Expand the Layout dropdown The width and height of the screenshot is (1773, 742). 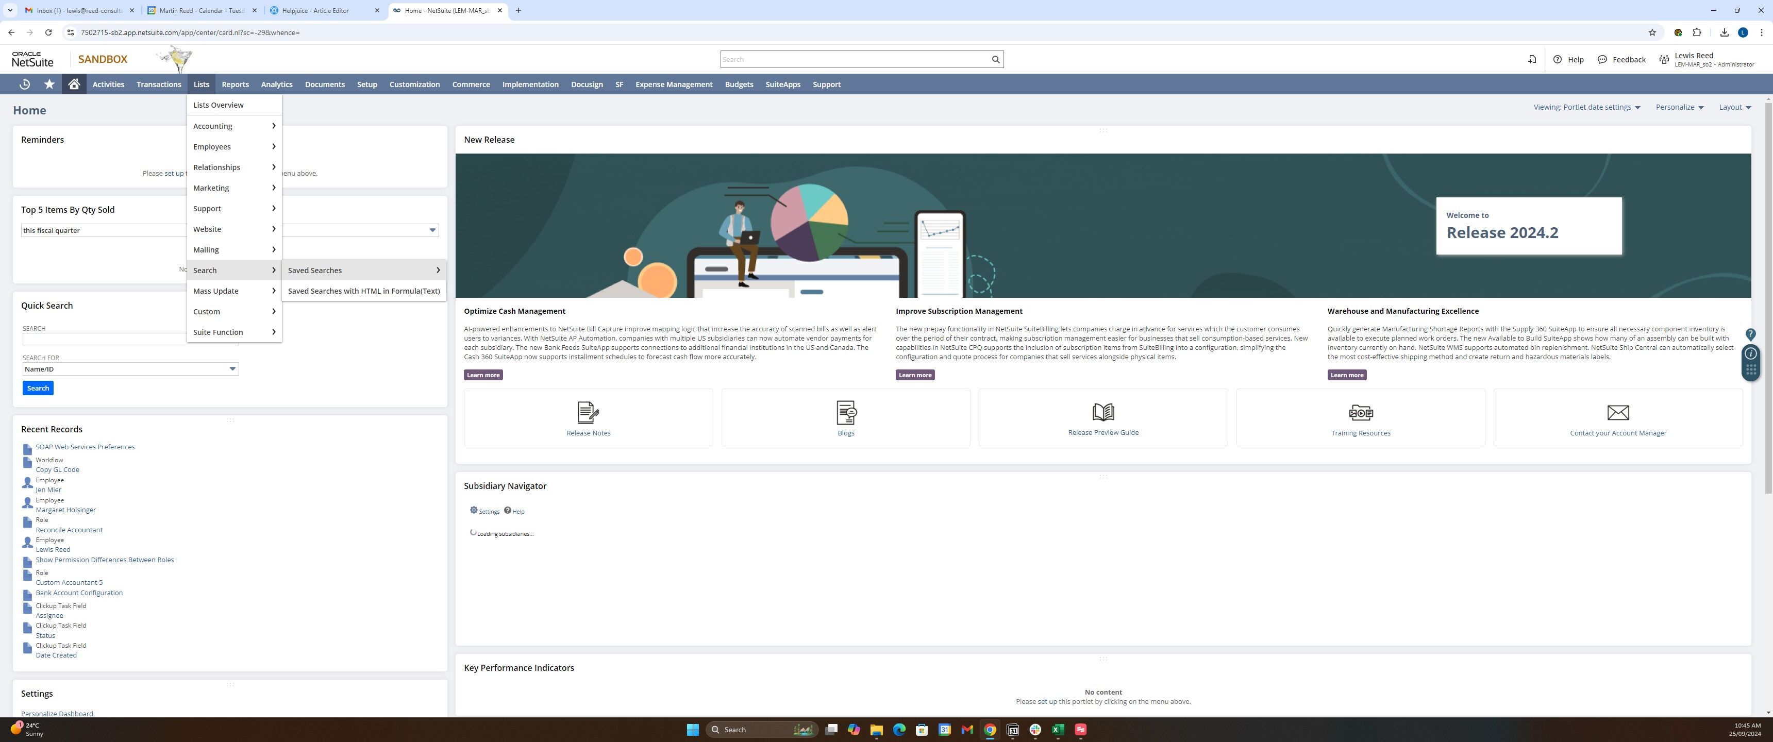point(1734,107)
